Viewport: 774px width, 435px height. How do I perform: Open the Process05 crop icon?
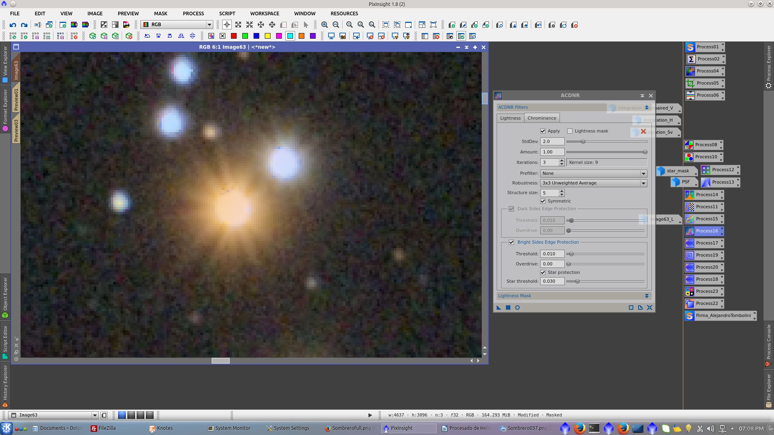[x=704, y=83]
